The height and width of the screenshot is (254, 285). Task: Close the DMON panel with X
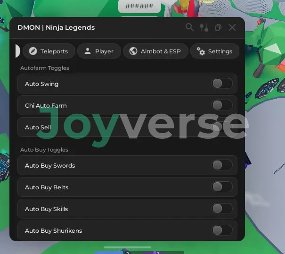[232, 27]
